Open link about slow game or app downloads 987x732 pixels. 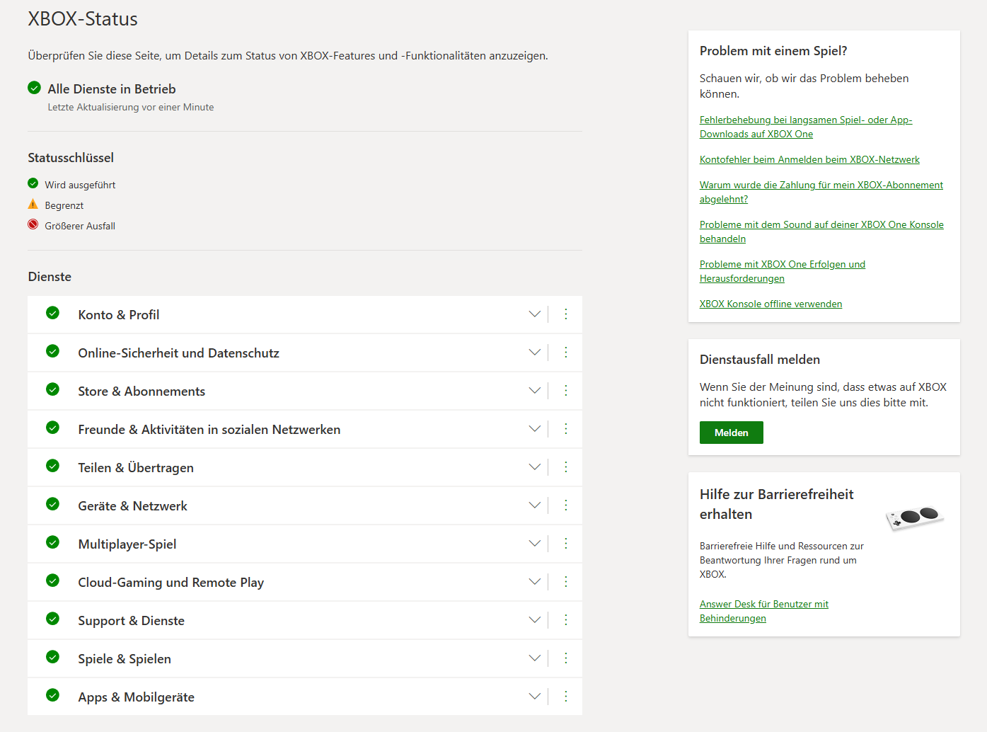pos(806,127)
